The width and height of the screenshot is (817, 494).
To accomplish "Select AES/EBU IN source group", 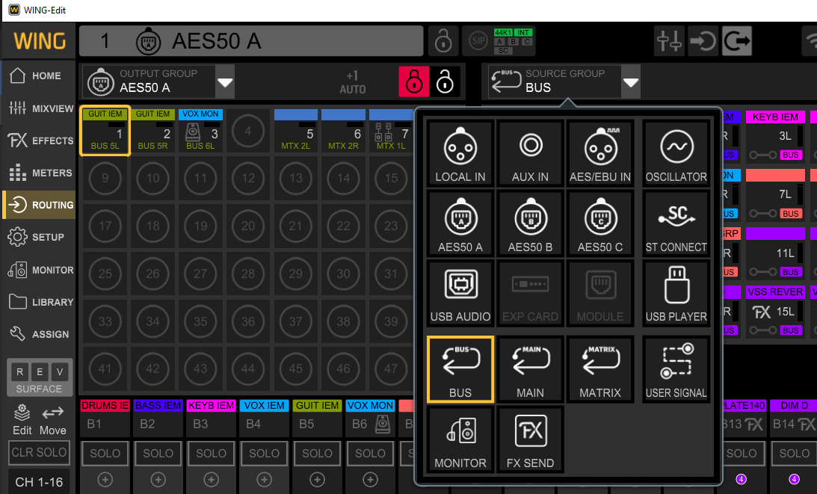I will (x=600, y=153).
